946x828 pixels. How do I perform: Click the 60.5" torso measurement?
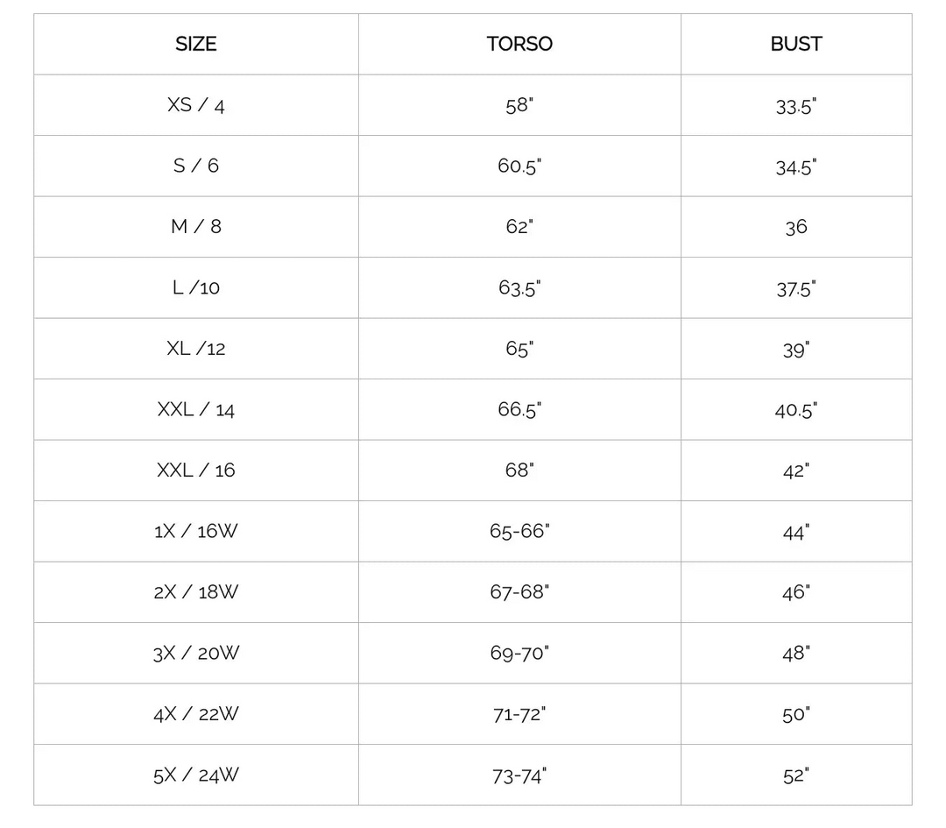coord(519,166)
